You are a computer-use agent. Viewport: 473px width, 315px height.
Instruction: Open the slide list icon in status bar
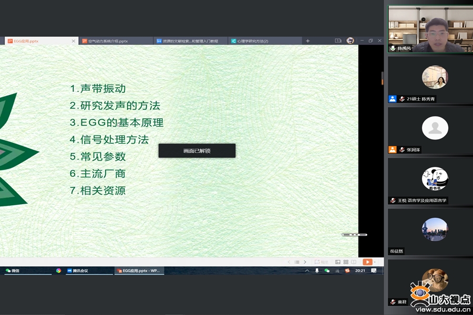(x=297, y=262)
